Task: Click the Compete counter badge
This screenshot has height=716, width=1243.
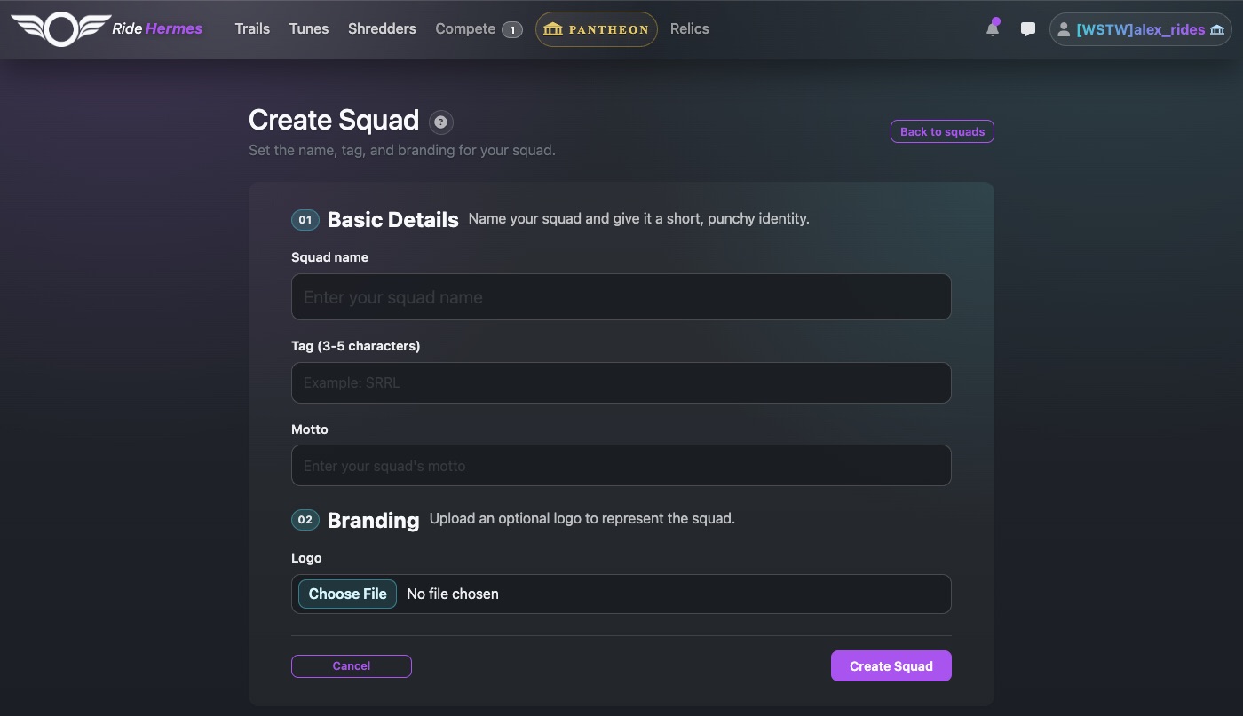Action: 511,29
